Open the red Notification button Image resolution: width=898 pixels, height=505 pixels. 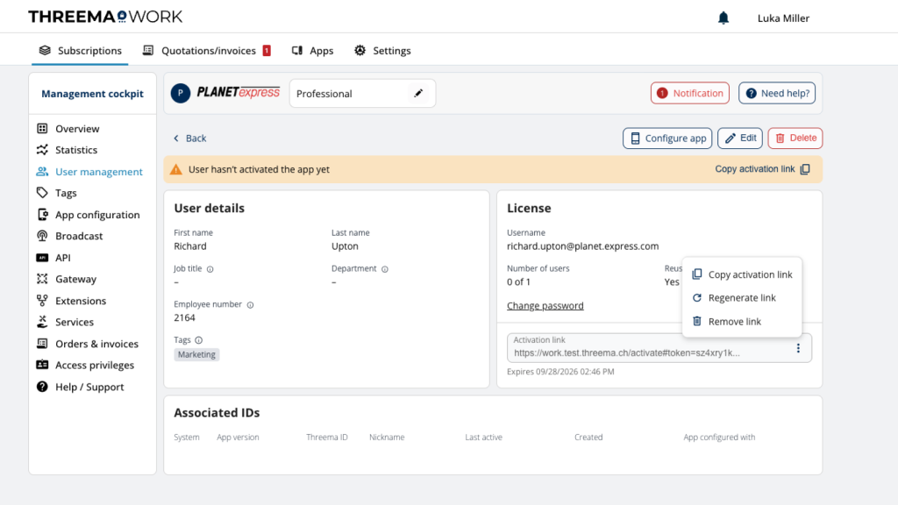tap(689, 93)
